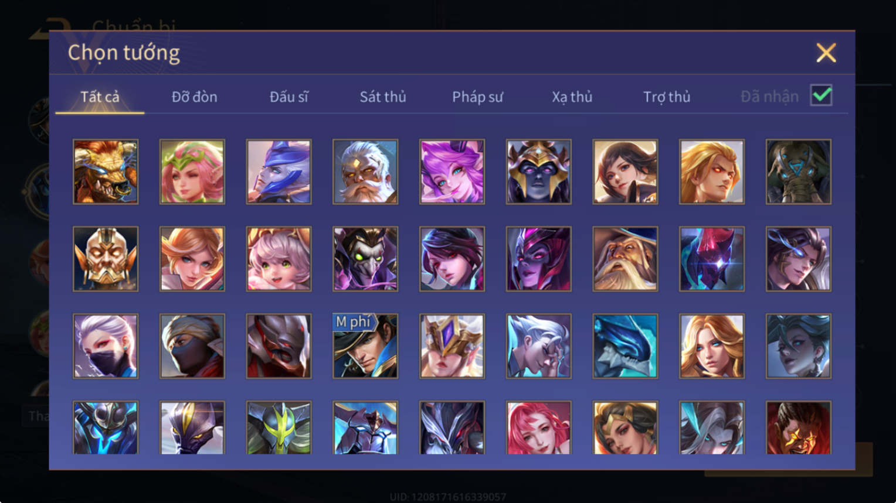Show the Pháp sư hero category
896x503 pixels.
pos(477,97)
